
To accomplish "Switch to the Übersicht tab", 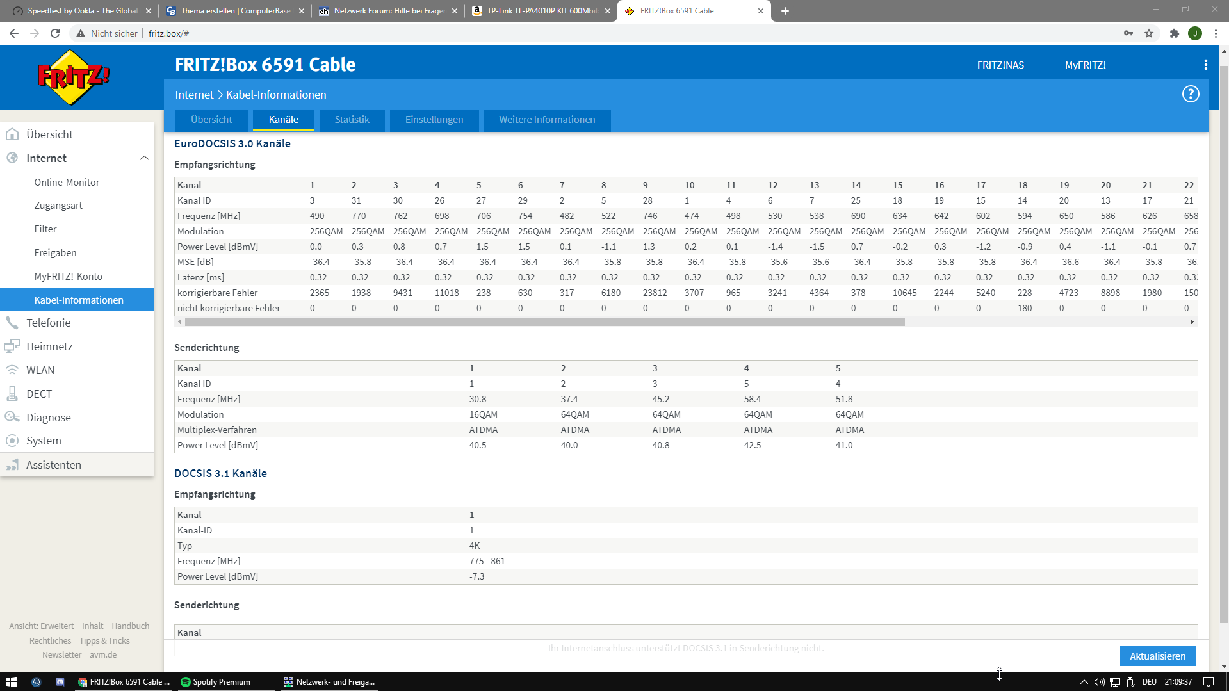I will coord(211,120).
